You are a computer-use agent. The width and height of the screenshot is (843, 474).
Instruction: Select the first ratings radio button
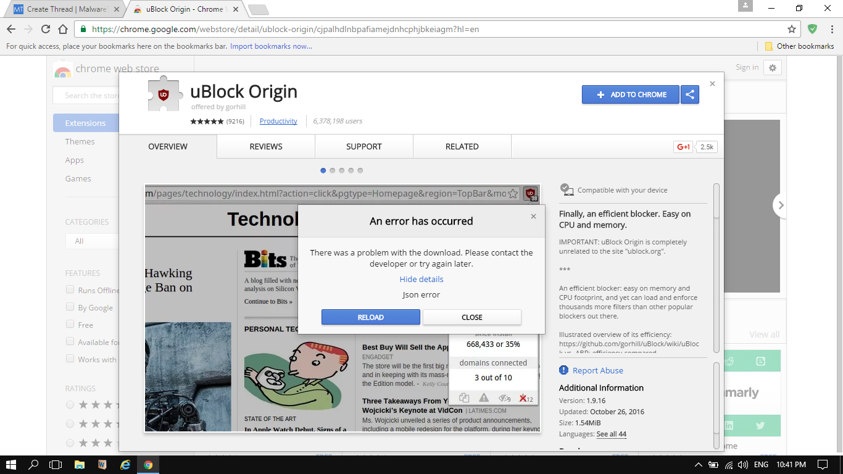(x=70, y=405)
